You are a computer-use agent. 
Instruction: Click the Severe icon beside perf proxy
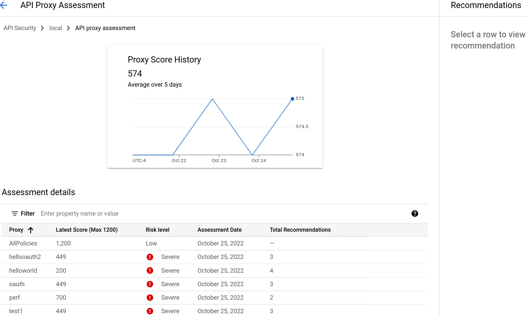(150, 298)
